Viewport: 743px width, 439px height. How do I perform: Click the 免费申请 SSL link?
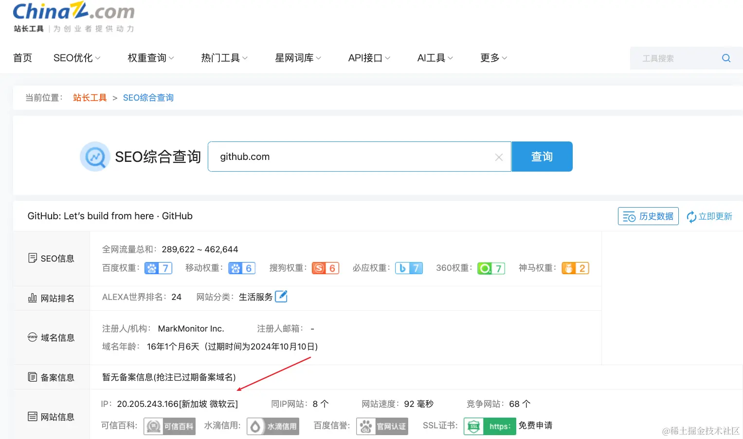coord(535,425)
